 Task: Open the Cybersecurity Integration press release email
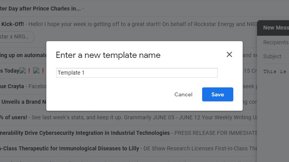(x=97, y=133)
